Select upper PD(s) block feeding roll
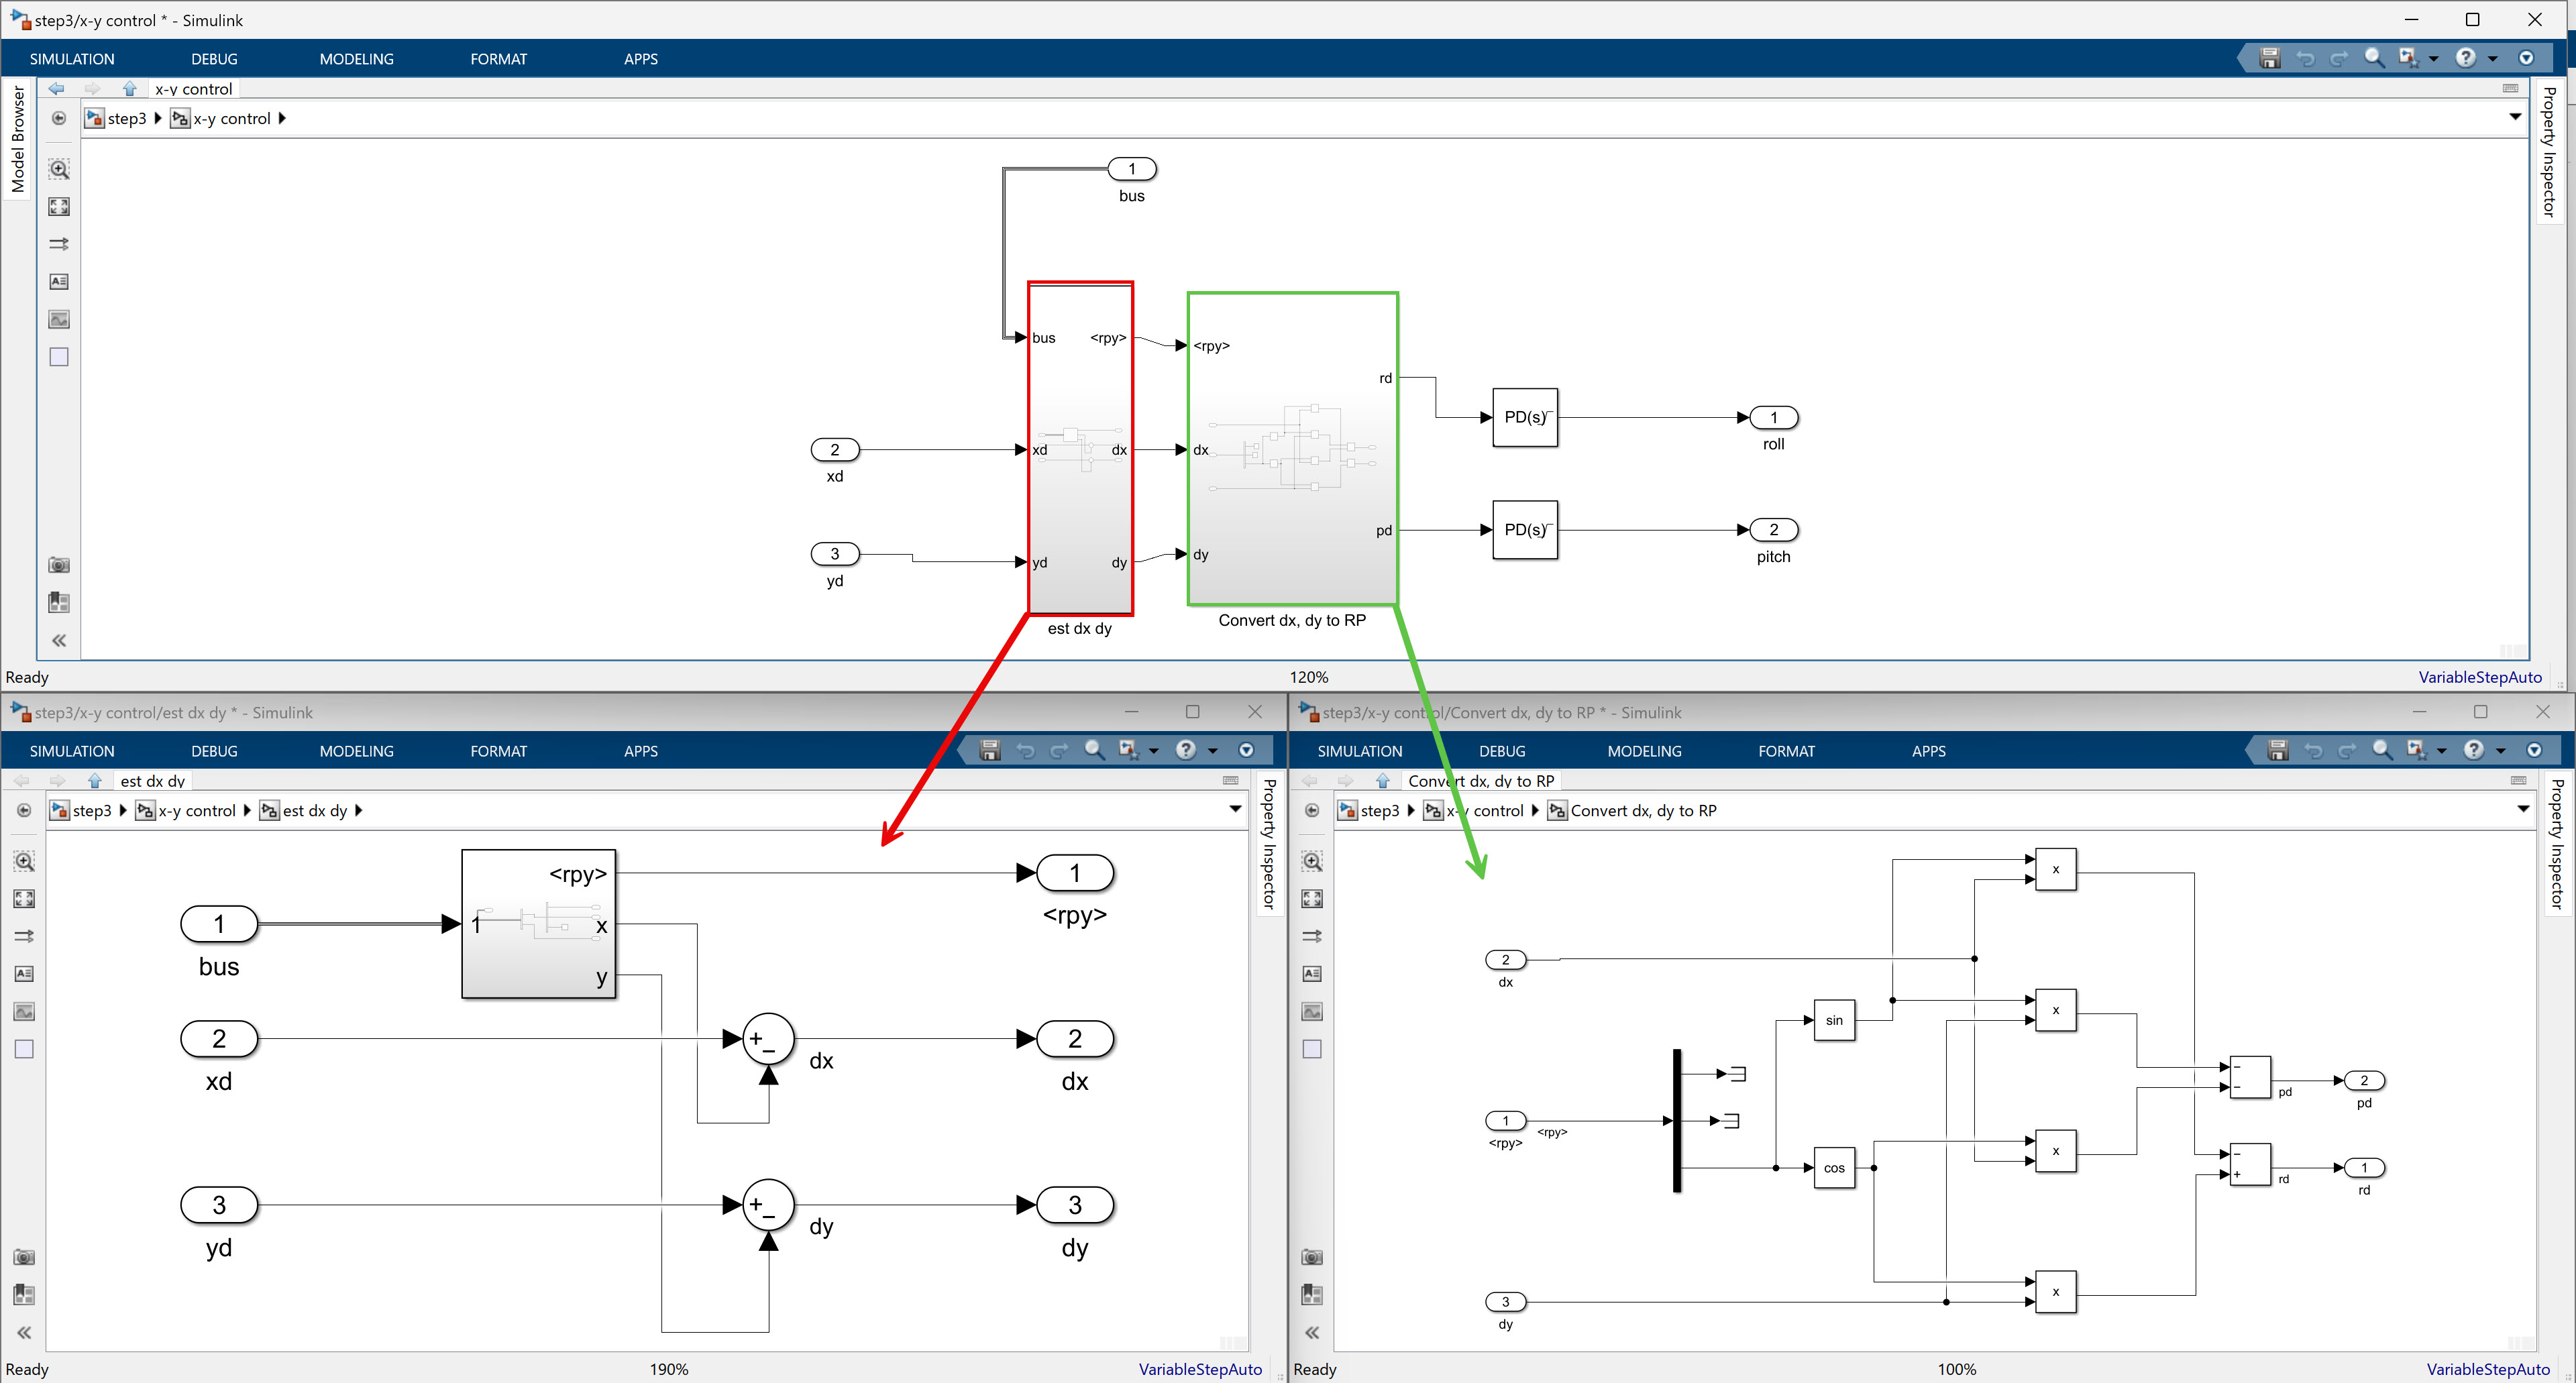 [1524, 417]
